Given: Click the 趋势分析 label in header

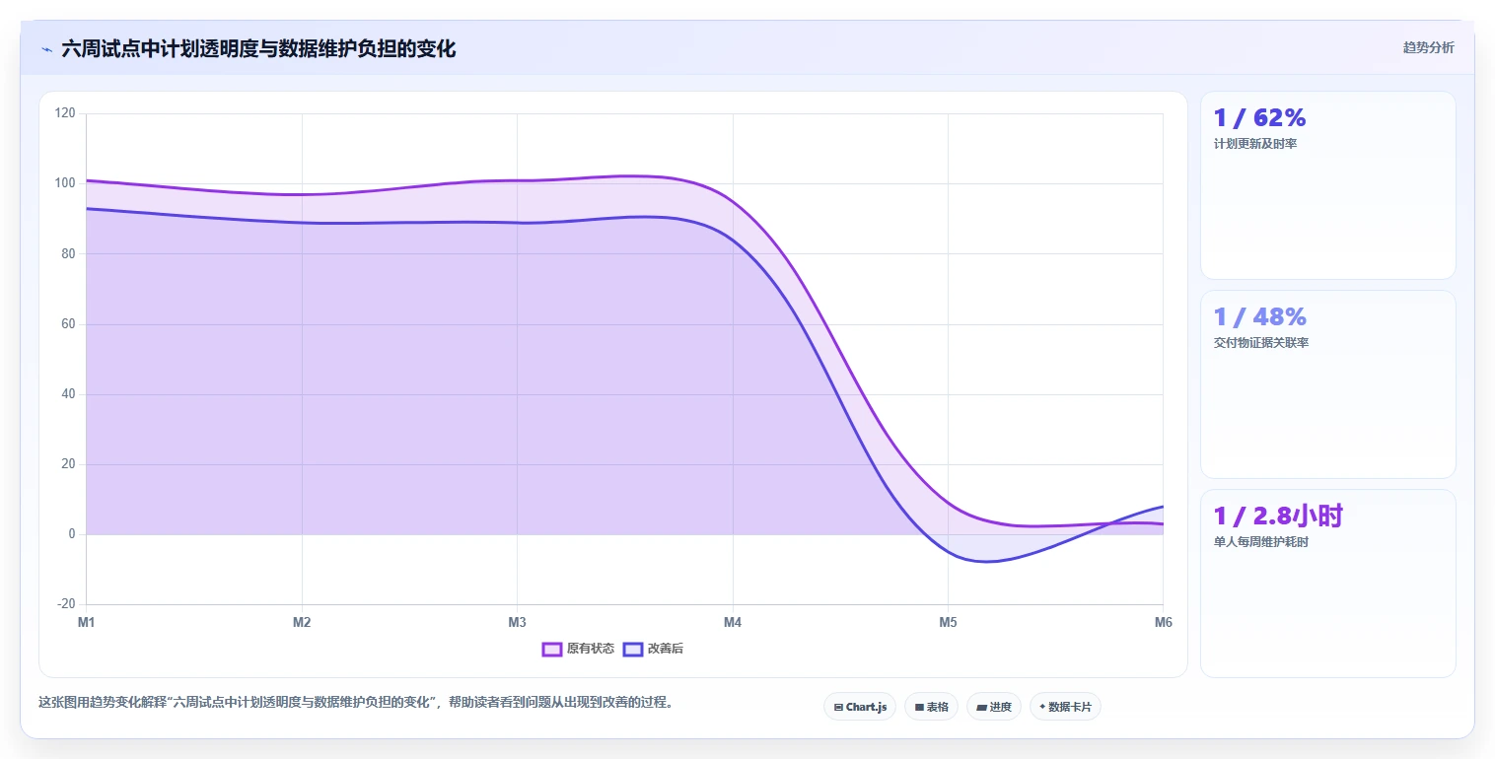Looking at the screenshot, I should (x=1428, y=47).
